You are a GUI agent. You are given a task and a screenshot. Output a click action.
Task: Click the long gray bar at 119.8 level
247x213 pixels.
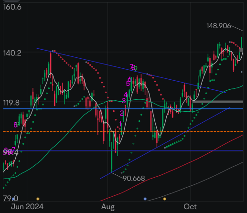218,102
